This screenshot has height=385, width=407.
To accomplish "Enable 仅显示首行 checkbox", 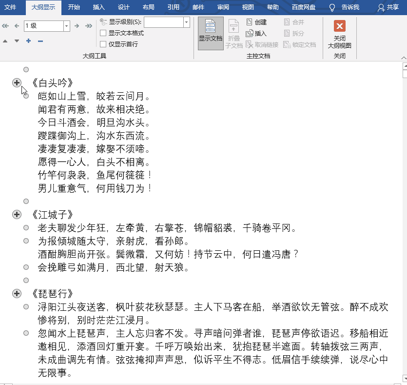I will (x=103, y=44).
